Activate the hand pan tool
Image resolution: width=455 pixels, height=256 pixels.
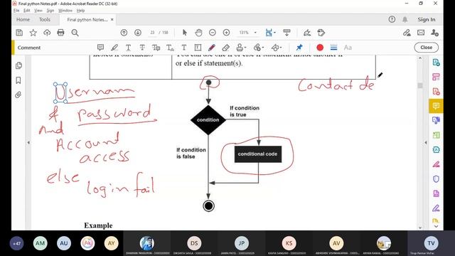tap(198, 33)
